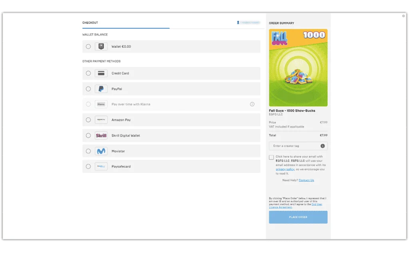Screen dimensions: 409x255
Task: Click the Place Order button
Action: point(298,217)
